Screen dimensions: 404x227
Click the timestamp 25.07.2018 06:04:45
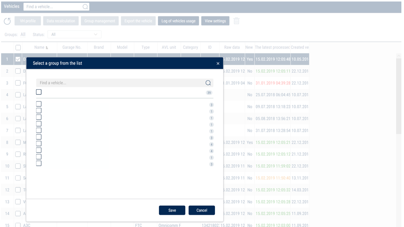(x=273, y=95)
